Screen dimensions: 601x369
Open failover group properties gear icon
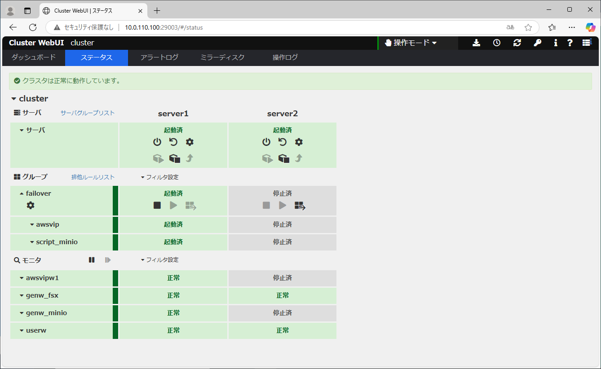tap(31, 206)
